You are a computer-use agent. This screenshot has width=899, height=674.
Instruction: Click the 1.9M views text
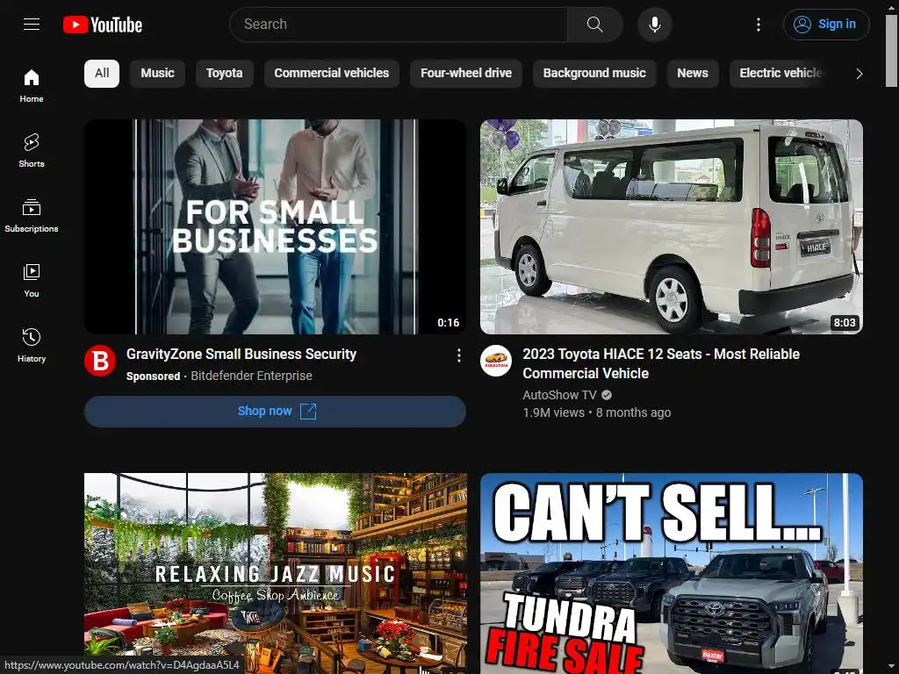pyautogui.click(x=553, y=412)
